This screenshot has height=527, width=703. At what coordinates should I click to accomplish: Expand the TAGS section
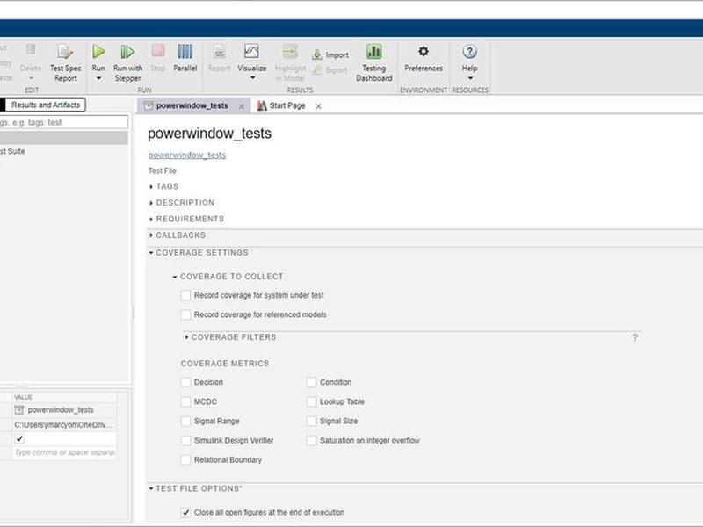[x=151, y=186]
